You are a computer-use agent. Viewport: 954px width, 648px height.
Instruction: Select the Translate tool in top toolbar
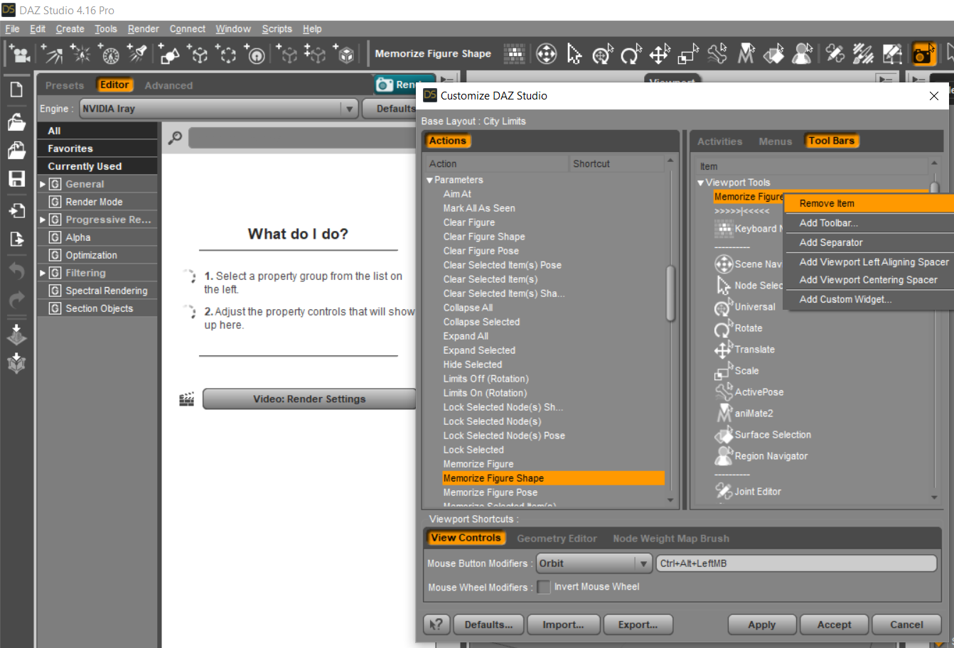point(660,53)
